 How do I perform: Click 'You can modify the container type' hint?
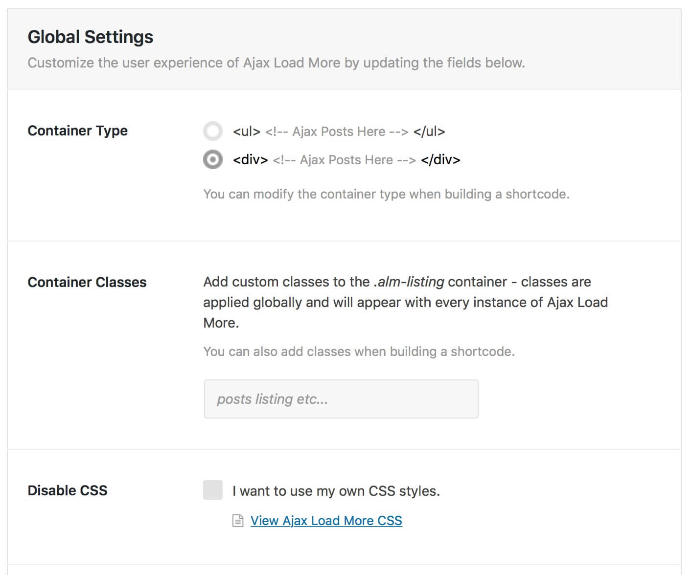click(x=387, y=194)
